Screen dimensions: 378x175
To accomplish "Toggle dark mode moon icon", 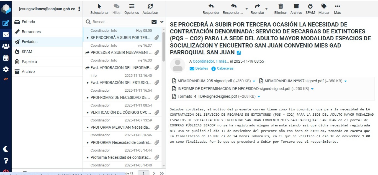I will click(x=6, y=149).
